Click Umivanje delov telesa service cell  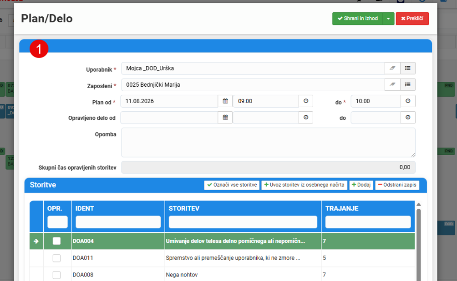click(243, 241)
